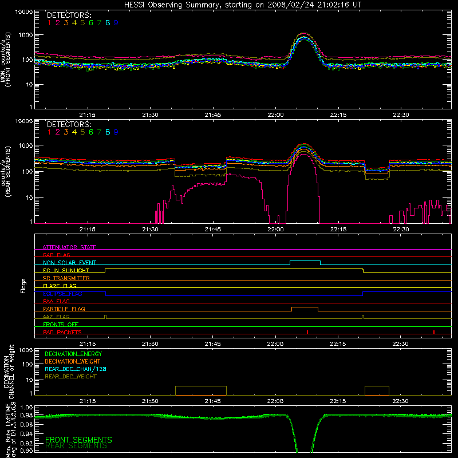Select yellow detector number 4 in the front segments legend
This screenshot has height=458, width=458.
click(x=74, y=23)
